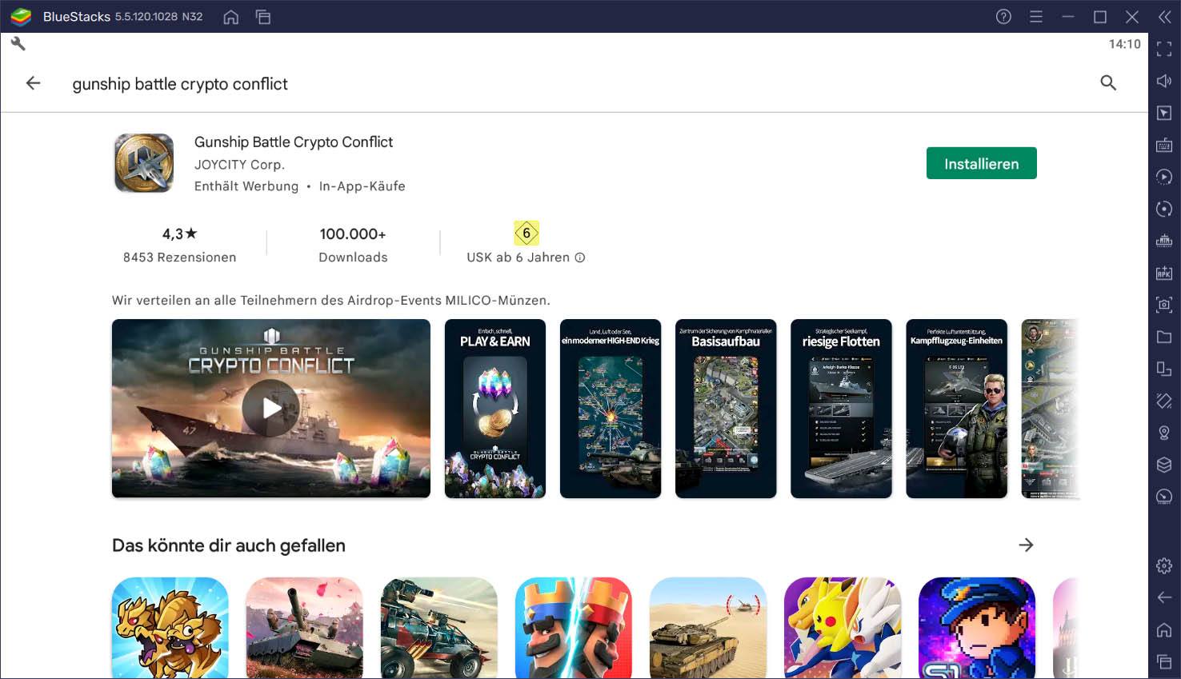This screenshot has width=1181, height=679.
Task: Open the tank with pink blossoms game icon
Action: (x=305, y=628)
